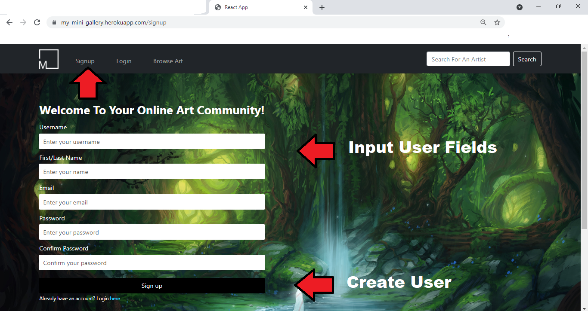
Task: Focus the Search For An Artist field
Action: click(468, 59)
